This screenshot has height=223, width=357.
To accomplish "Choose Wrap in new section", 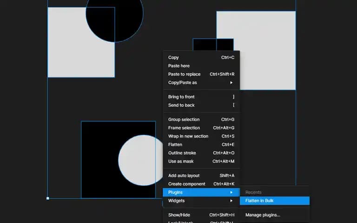I will pyautogui.click(x=201, y=136).
